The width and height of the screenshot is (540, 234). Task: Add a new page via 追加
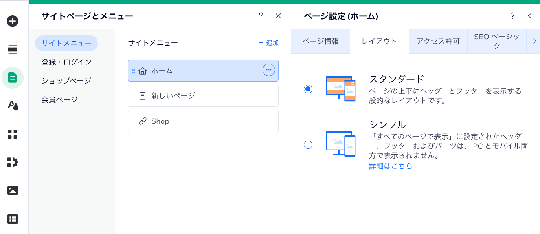268,43
